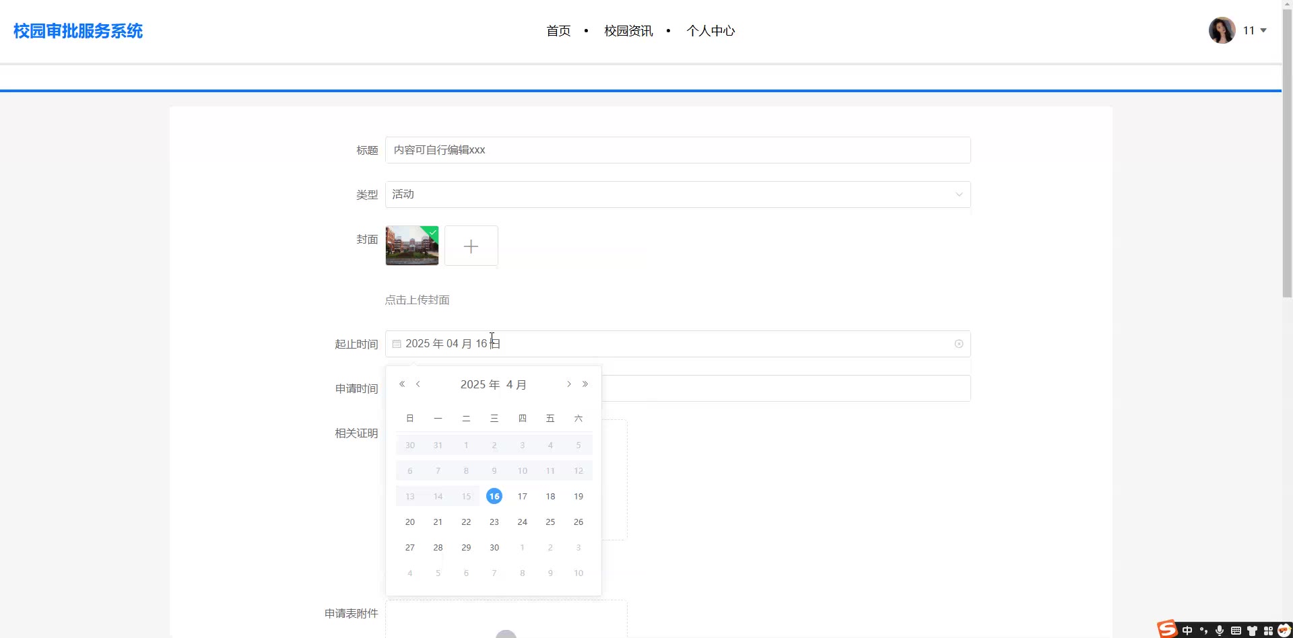Viewport: 1293px width, 638px height.
Task: Click Sogou input method S icon
Action: point(1168,630)
